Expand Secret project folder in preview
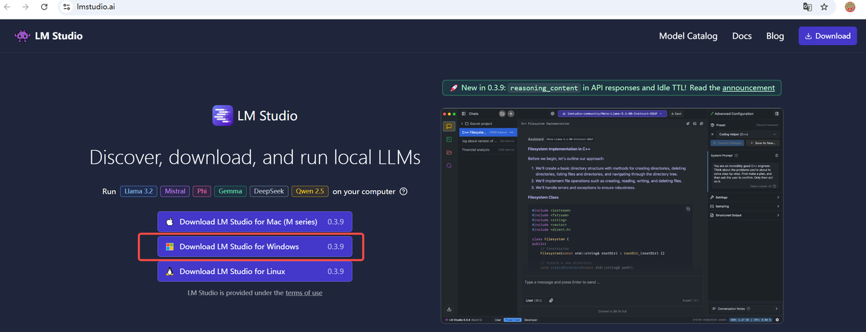866x332 pixels. coord(488,124)
